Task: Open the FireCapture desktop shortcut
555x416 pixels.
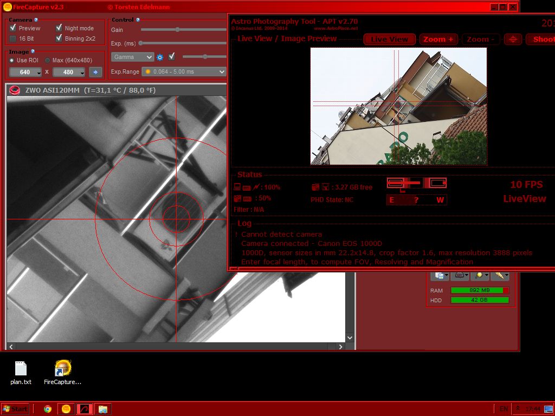Action: click(x=63, y=369)
